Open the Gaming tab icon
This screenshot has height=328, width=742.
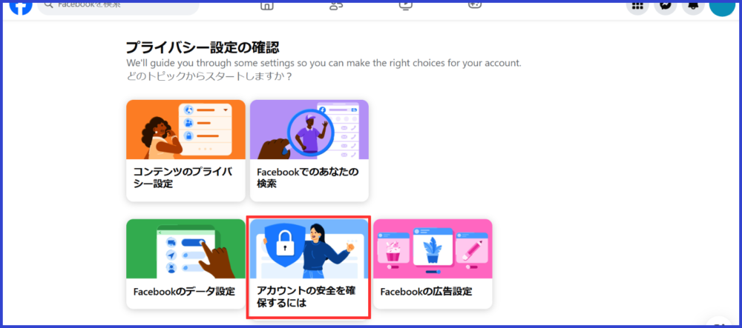[x=475, y=5]
